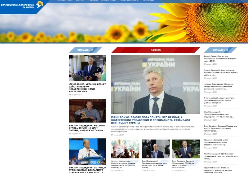Click the Оппозиционная платформа За жизнь logo
Image resolution: width=248 pixels, height=173 pixels.
[22, 6]
